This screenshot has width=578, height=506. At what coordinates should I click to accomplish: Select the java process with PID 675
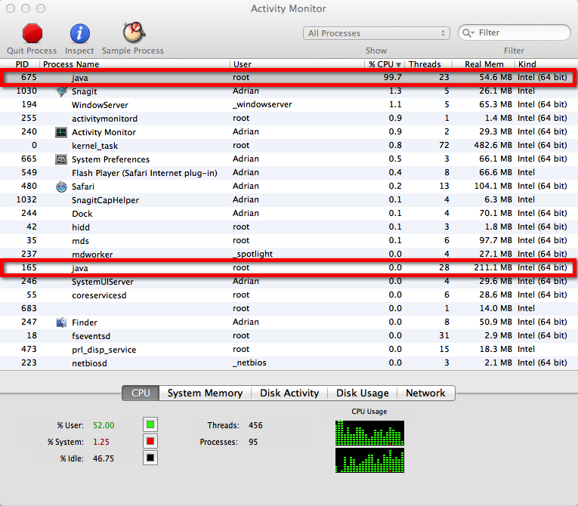[289, 77]
